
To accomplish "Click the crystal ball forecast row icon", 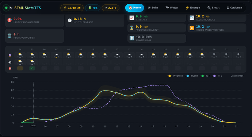I will coord(10,55).
